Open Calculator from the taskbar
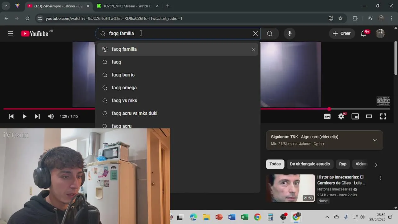The width and height of the screenshot is (398, 224). point(270,217)
